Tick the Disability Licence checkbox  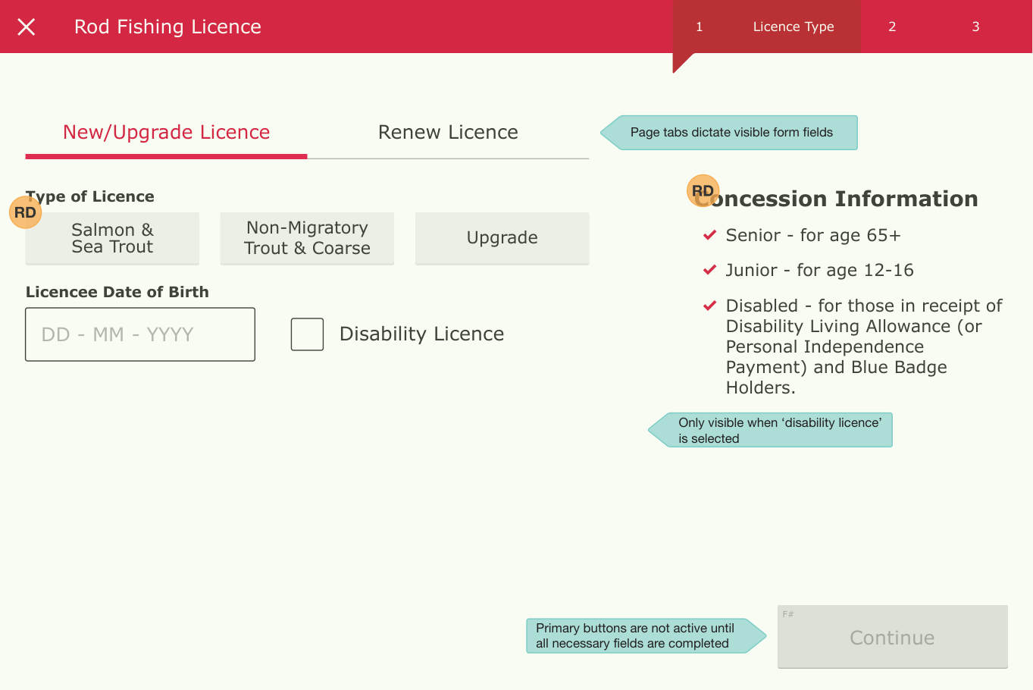pyautogui.click(x=307, y=334)
